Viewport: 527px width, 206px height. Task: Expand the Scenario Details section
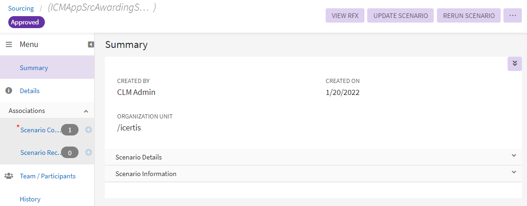(x=514, y=156)
